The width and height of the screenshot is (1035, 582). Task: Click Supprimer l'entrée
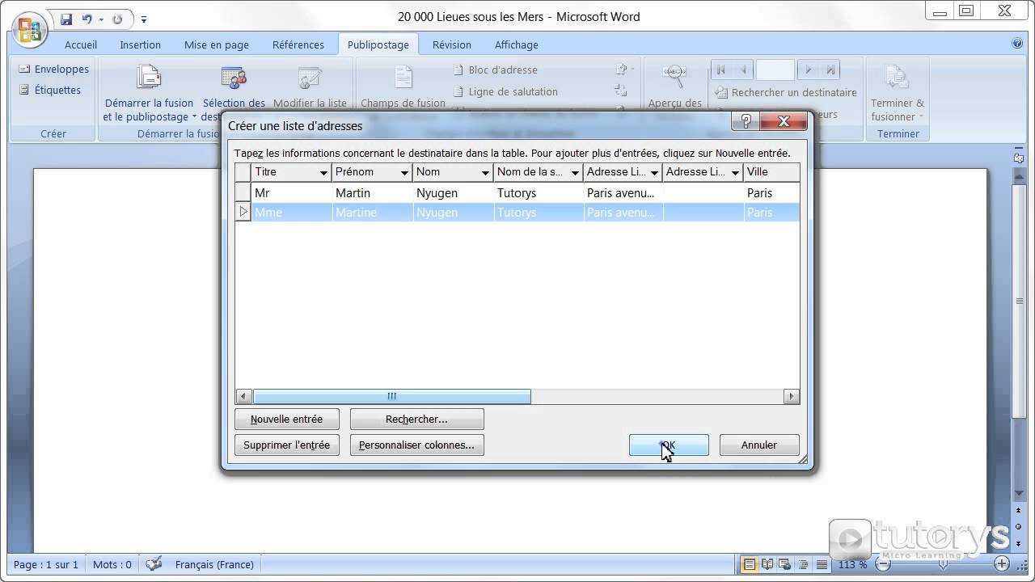pyautogui.click(x=286, y=445)
